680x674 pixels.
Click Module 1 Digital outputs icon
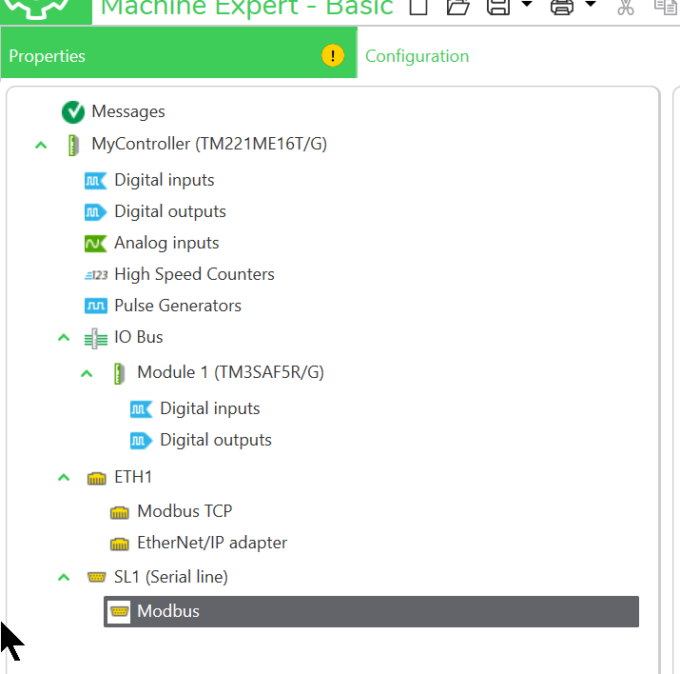(142, 441)
